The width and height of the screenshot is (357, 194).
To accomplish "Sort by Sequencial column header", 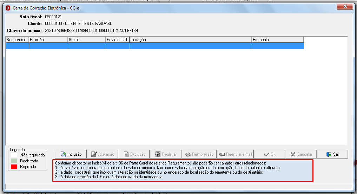I will (x=17, y=40).
